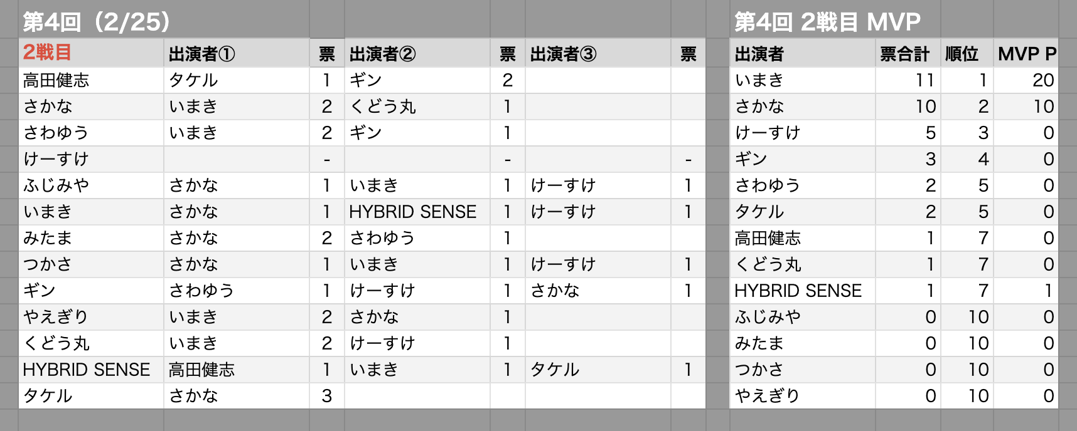Select the 出演者② column header

pos(417,53)
